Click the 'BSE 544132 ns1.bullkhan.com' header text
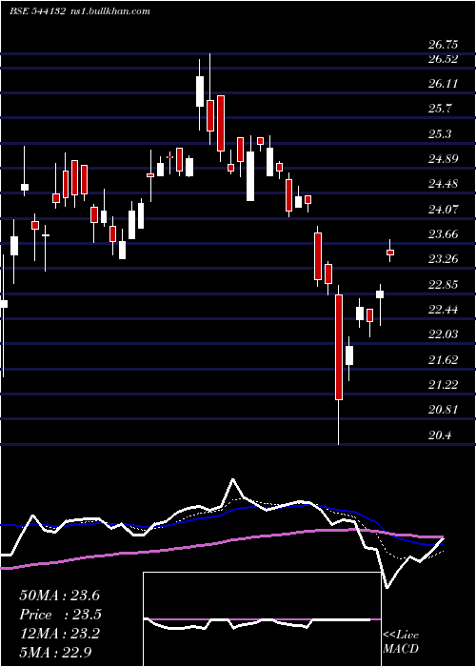Image resolution: width=476 pixels, height=667 pixels. pos(80,11)
